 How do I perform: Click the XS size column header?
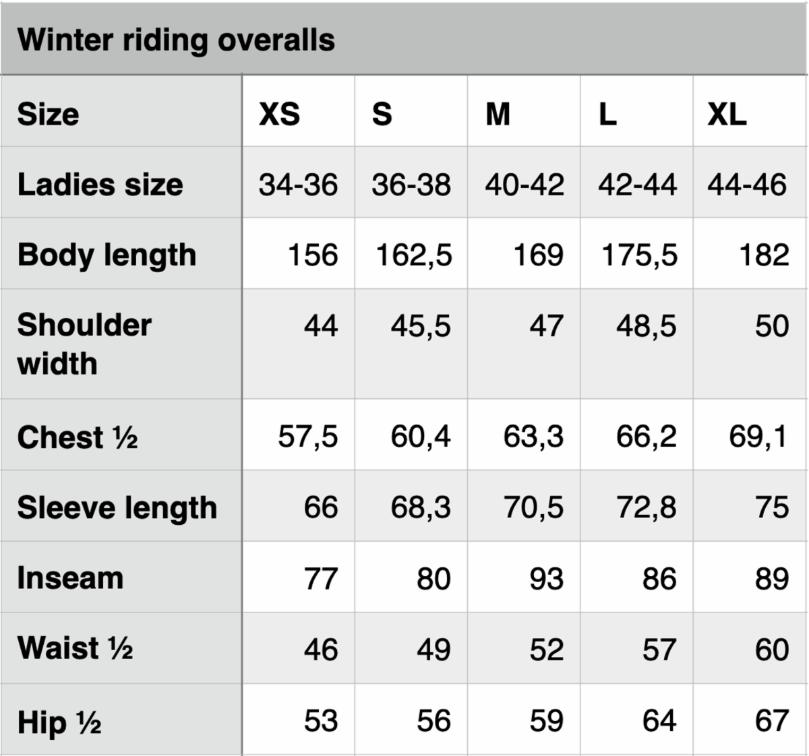(x=280, y=114)
